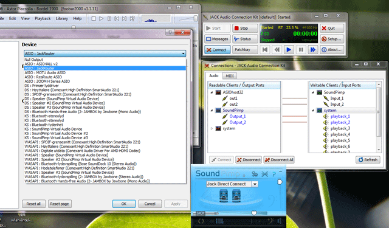Screen dimensions: 389x228
Task: Collapse ASIOhost32 in Readable Clients
Action: coord(212,92)
